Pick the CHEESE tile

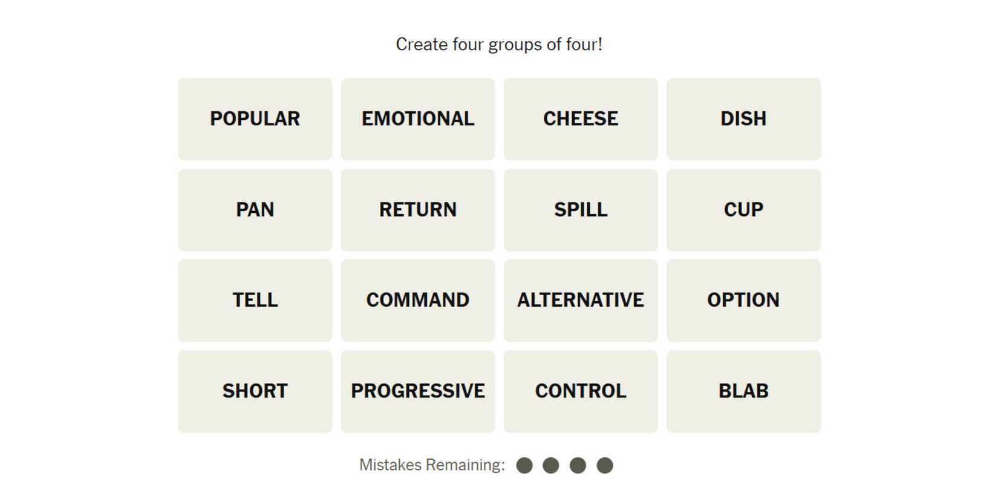pyautogui.click(x=581, y=119)
